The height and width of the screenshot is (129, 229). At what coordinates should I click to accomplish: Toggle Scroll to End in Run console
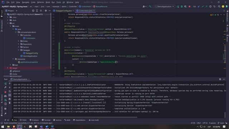coord(10,95)
